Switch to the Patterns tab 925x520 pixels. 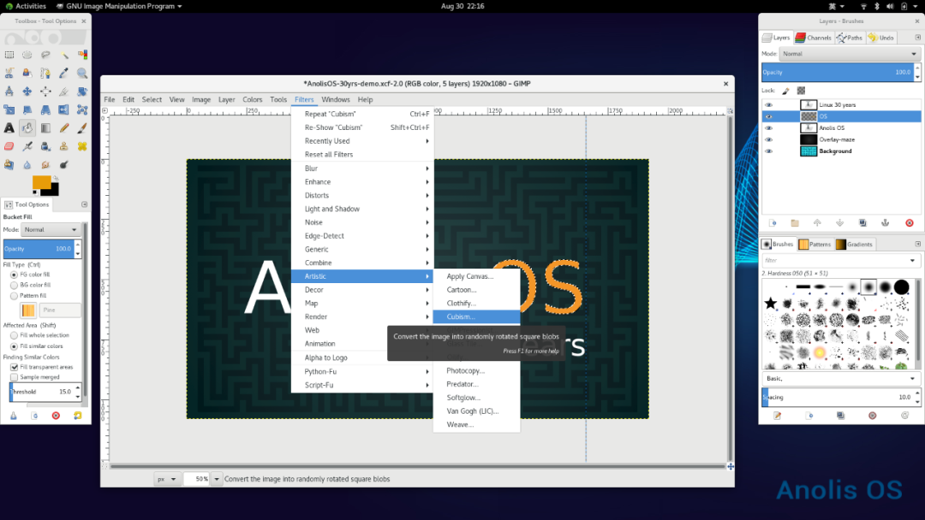coord(815,245)
